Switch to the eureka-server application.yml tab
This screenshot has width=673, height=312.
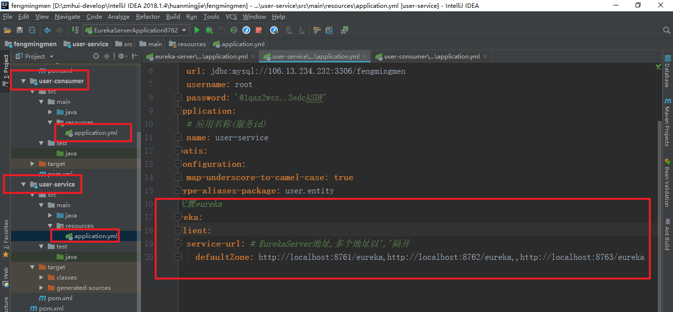point(201,57)
